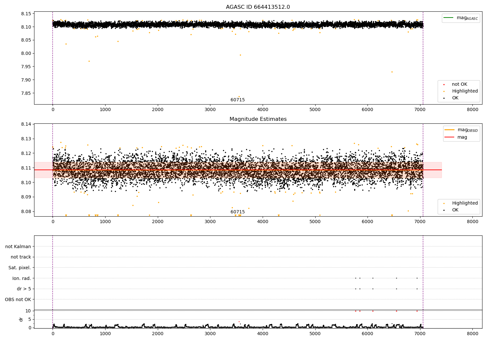Click 'Highlighted' in the middle plot legend

coord(465,203)
